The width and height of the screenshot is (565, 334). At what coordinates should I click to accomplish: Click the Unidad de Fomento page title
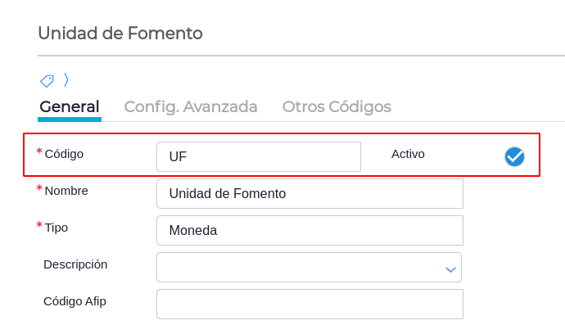(120, 34)
